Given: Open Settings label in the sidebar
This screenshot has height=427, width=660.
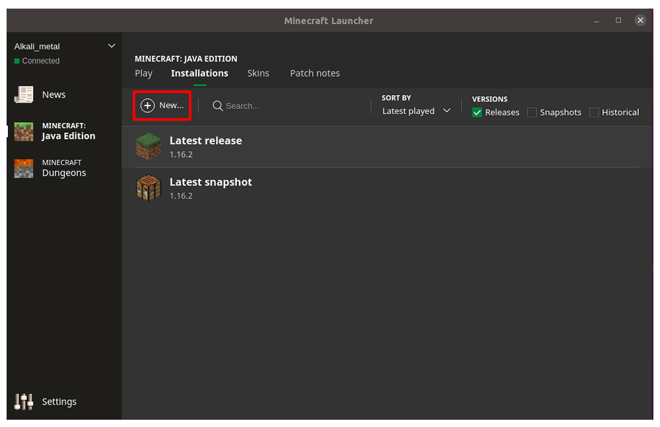Looking at the screenshot, I should [x=59, y=402].
